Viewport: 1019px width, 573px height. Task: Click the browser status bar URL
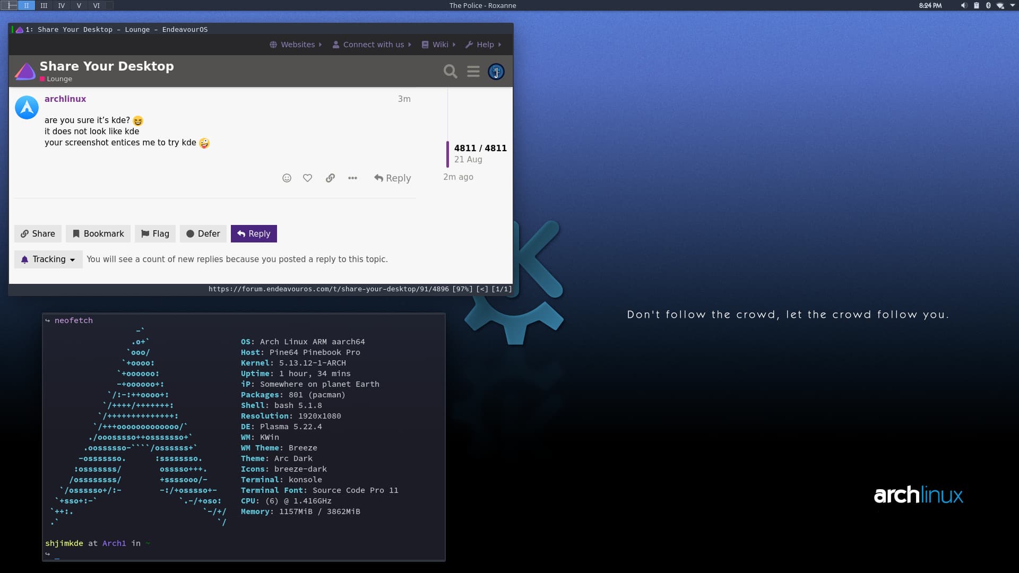pyautogui.click(x=329, y=289)
